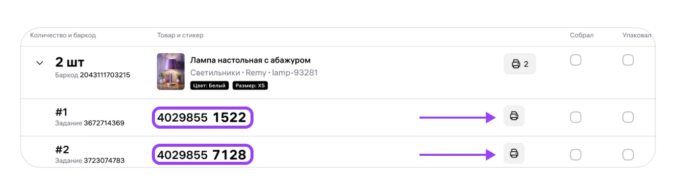This screenshot has width=676, height=195.
Task: Check Упаковал for the lamp product row
Action: point(628,60)
